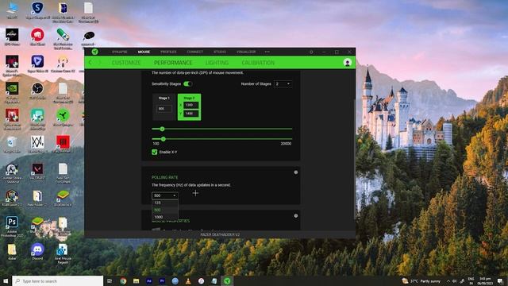
Task: Show hidden system tray icons
Action: 448,281
